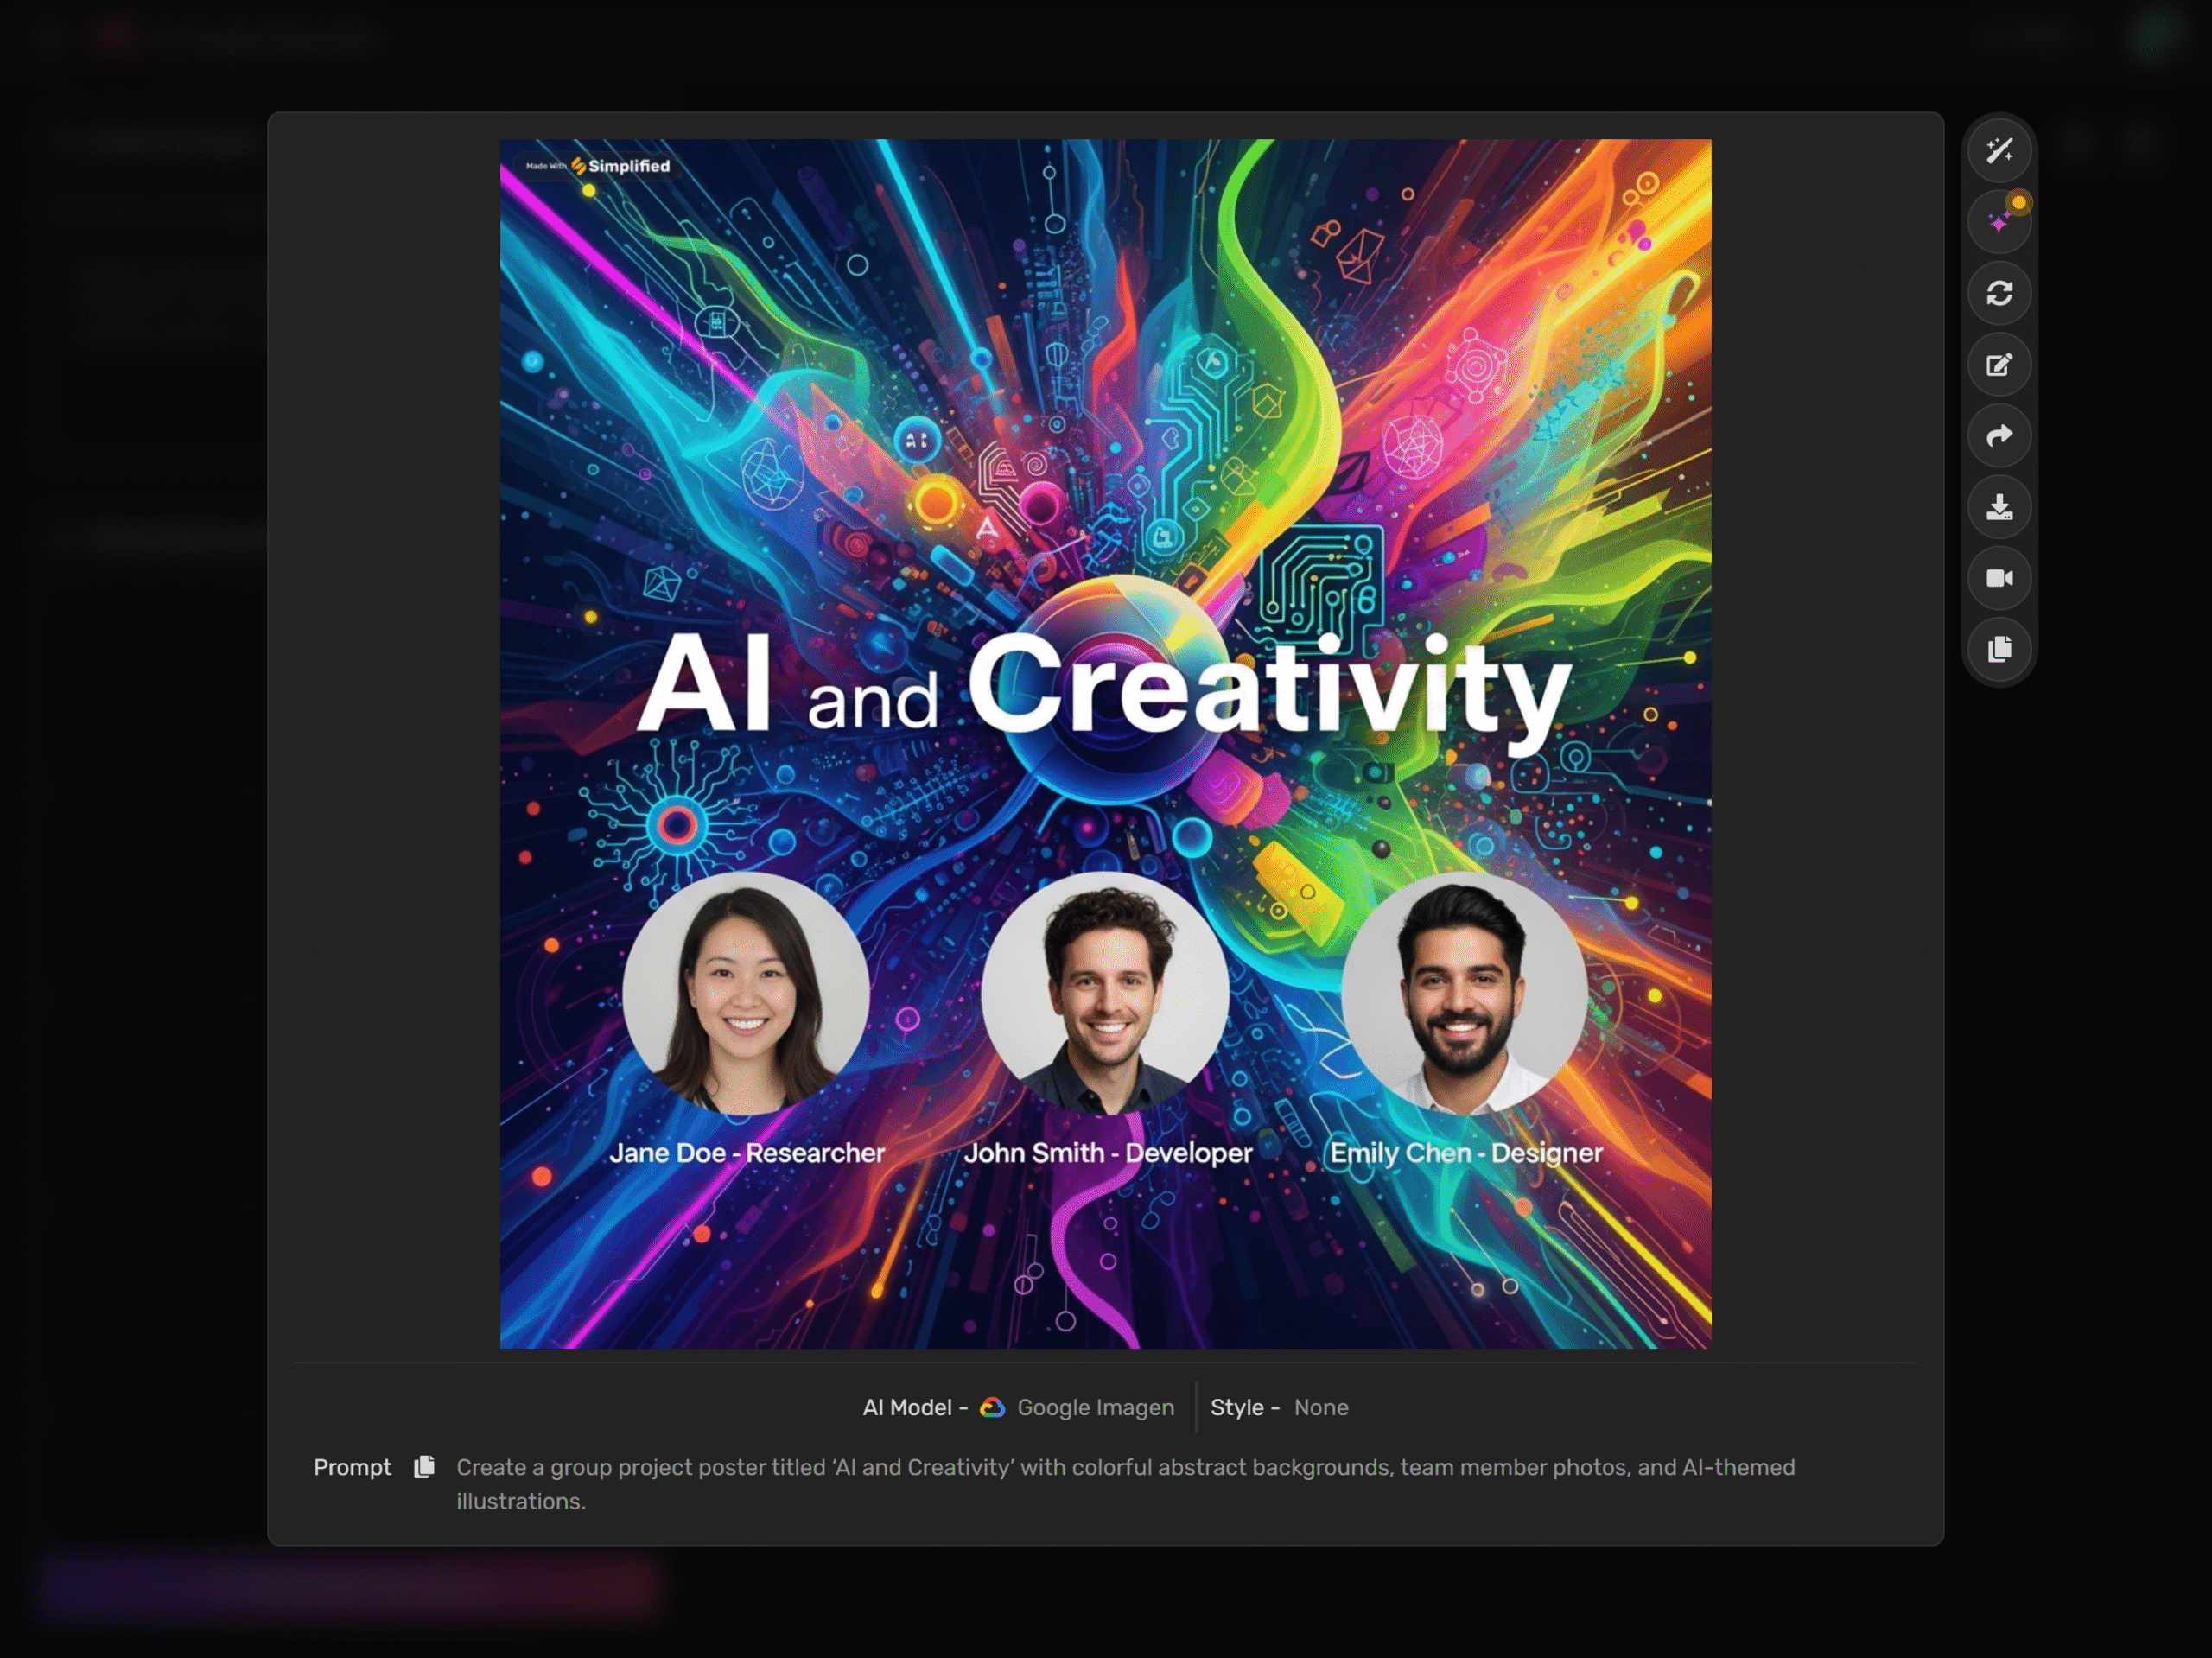This screenshot has height=1658, width=2212.
Task: Click the video camera icon
Action: tap(1998, 578)
